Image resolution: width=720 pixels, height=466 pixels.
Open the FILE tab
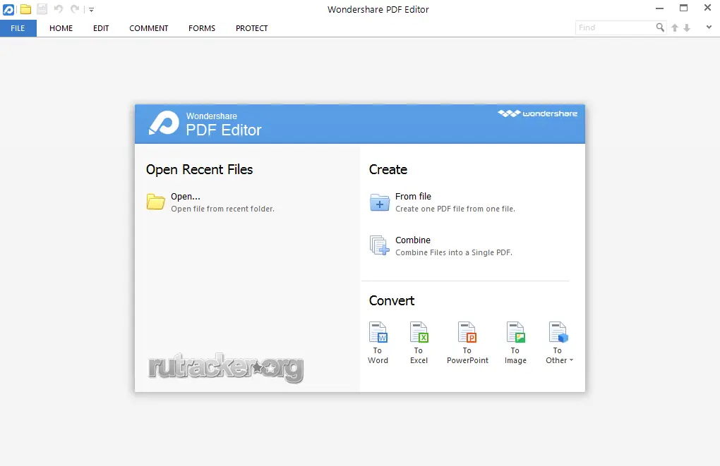click(x=18, y=28)
